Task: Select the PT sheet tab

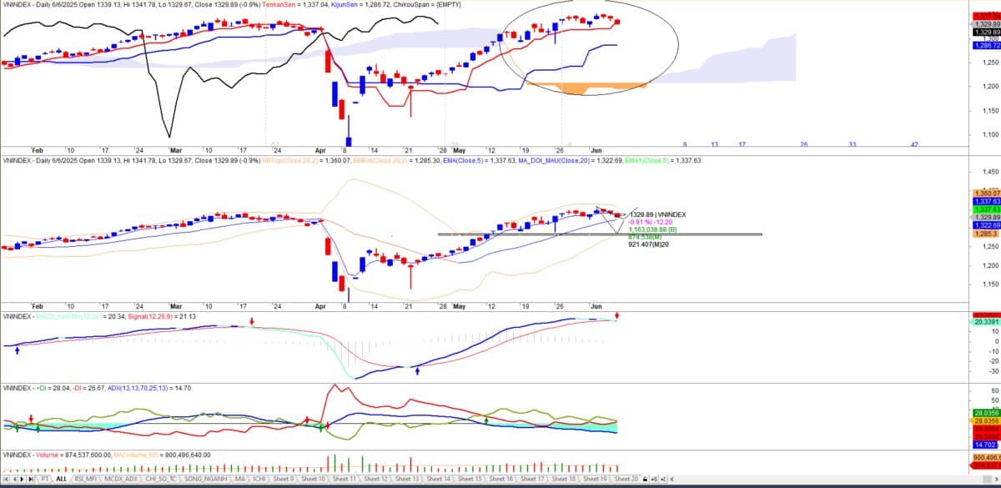Action: point(44,480)
